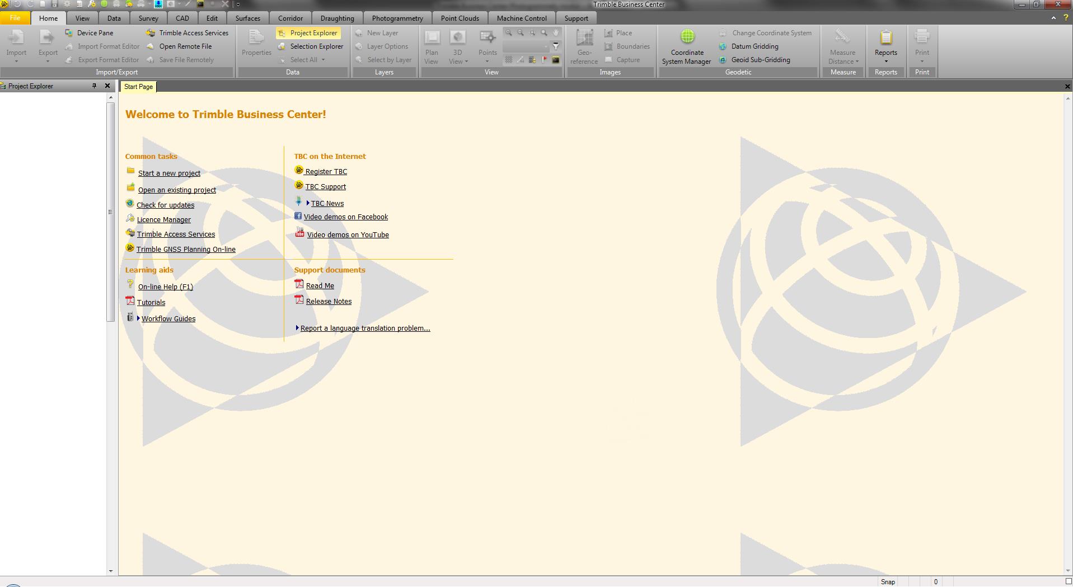Click Open Remote File in ribbon
The width and height of the screenshot is (1073, 587).
point(179,46)
